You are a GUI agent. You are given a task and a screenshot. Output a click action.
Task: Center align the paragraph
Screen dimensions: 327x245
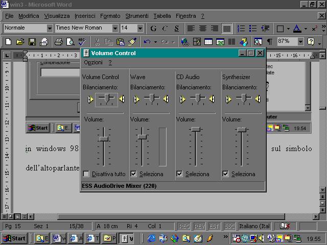(203, 29)
